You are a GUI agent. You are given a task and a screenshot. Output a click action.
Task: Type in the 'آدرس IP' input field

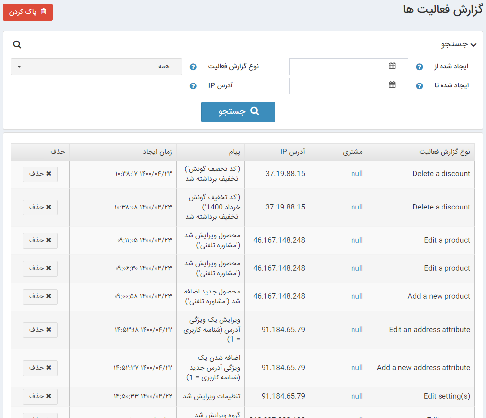pos(96,86)
